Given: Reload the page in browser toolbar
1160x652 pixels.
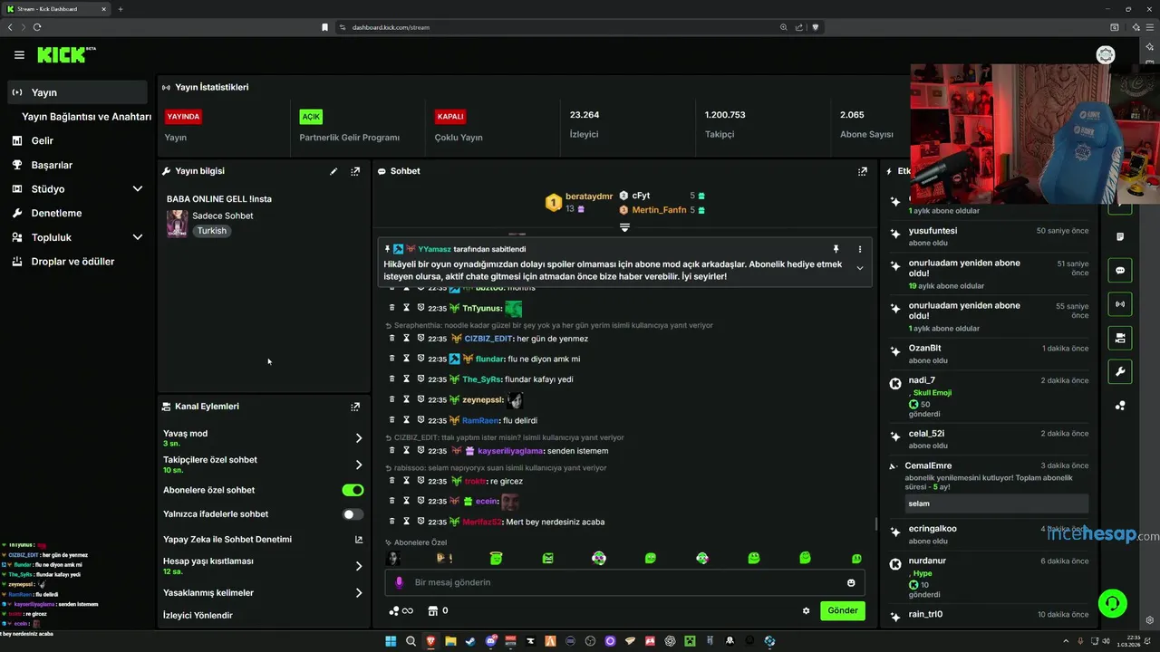Looking at the screenshot, I should click(x=37, y=27).
